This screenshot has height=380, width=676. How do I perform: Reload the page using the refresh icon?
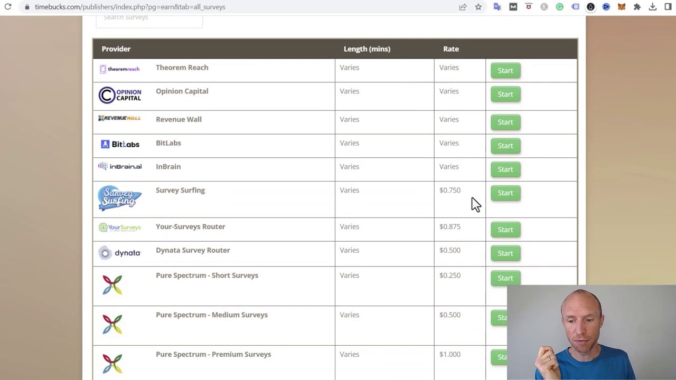(x=8, y=7)
